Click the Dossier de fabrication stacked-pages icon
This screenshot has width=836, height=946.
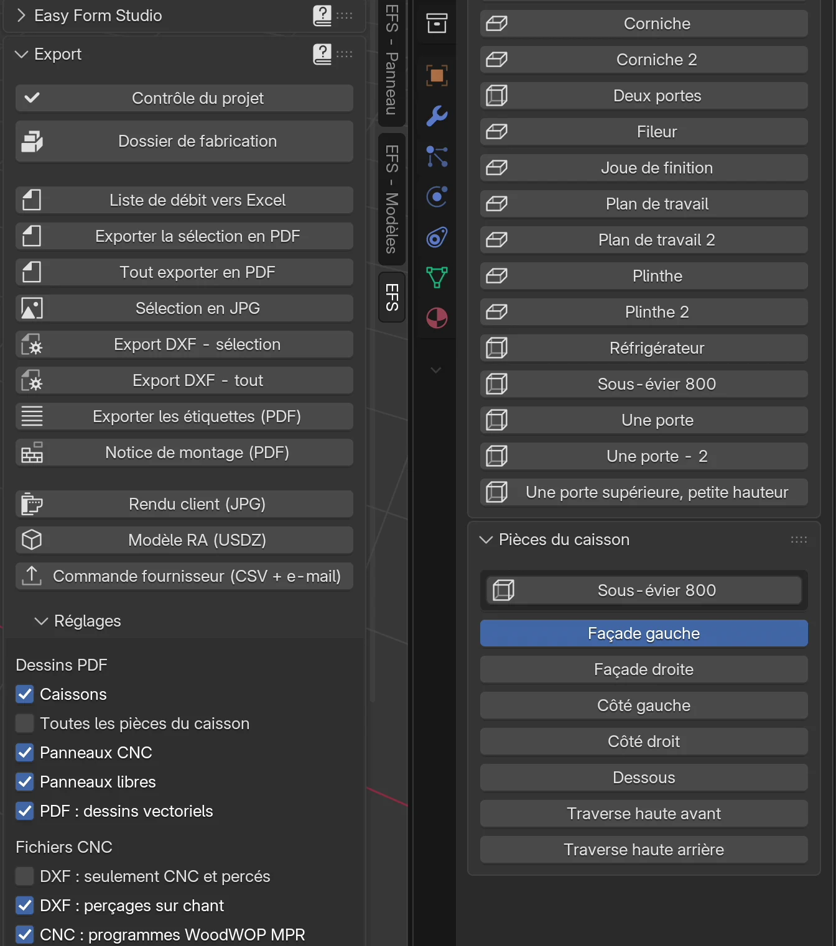click(32, 142)
